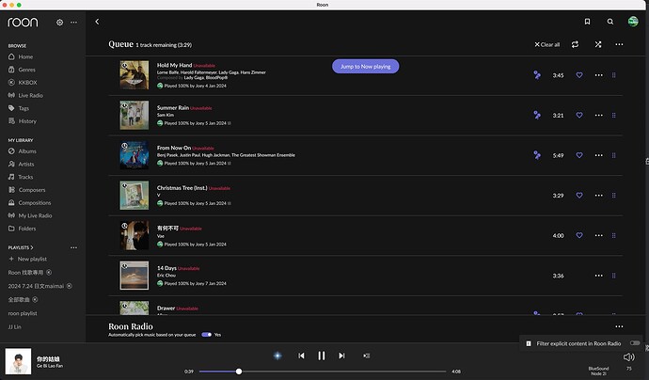Open more options for 有何不可
This screenshot has width=649, height=380.
coord(598,235)
